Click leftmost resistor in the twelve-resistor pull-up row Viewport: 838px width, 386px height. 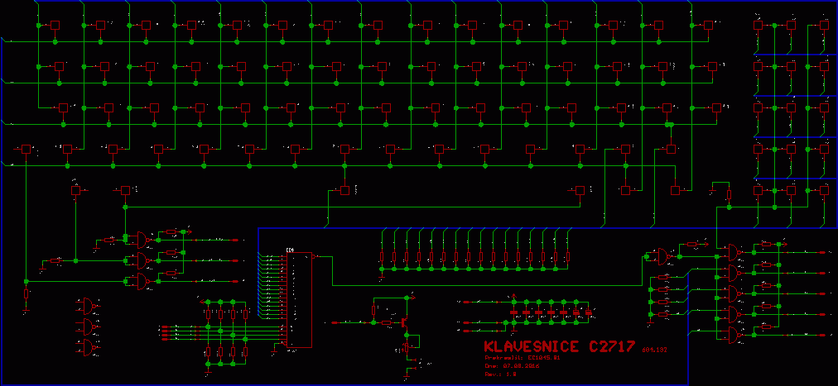(382, 258)
